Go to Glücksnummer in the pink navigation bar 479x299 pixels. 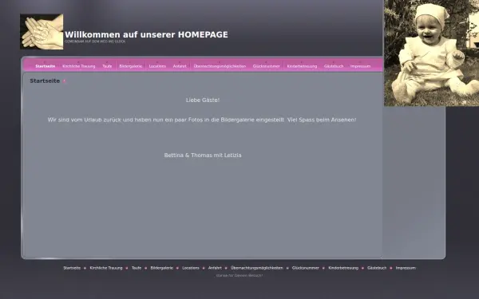coord(266,66)
